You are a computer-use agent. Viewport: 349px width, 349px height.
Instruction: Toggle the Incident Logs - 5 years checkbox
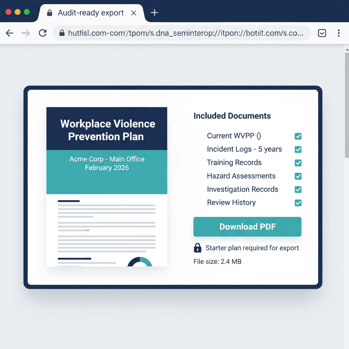coord(298,150)
